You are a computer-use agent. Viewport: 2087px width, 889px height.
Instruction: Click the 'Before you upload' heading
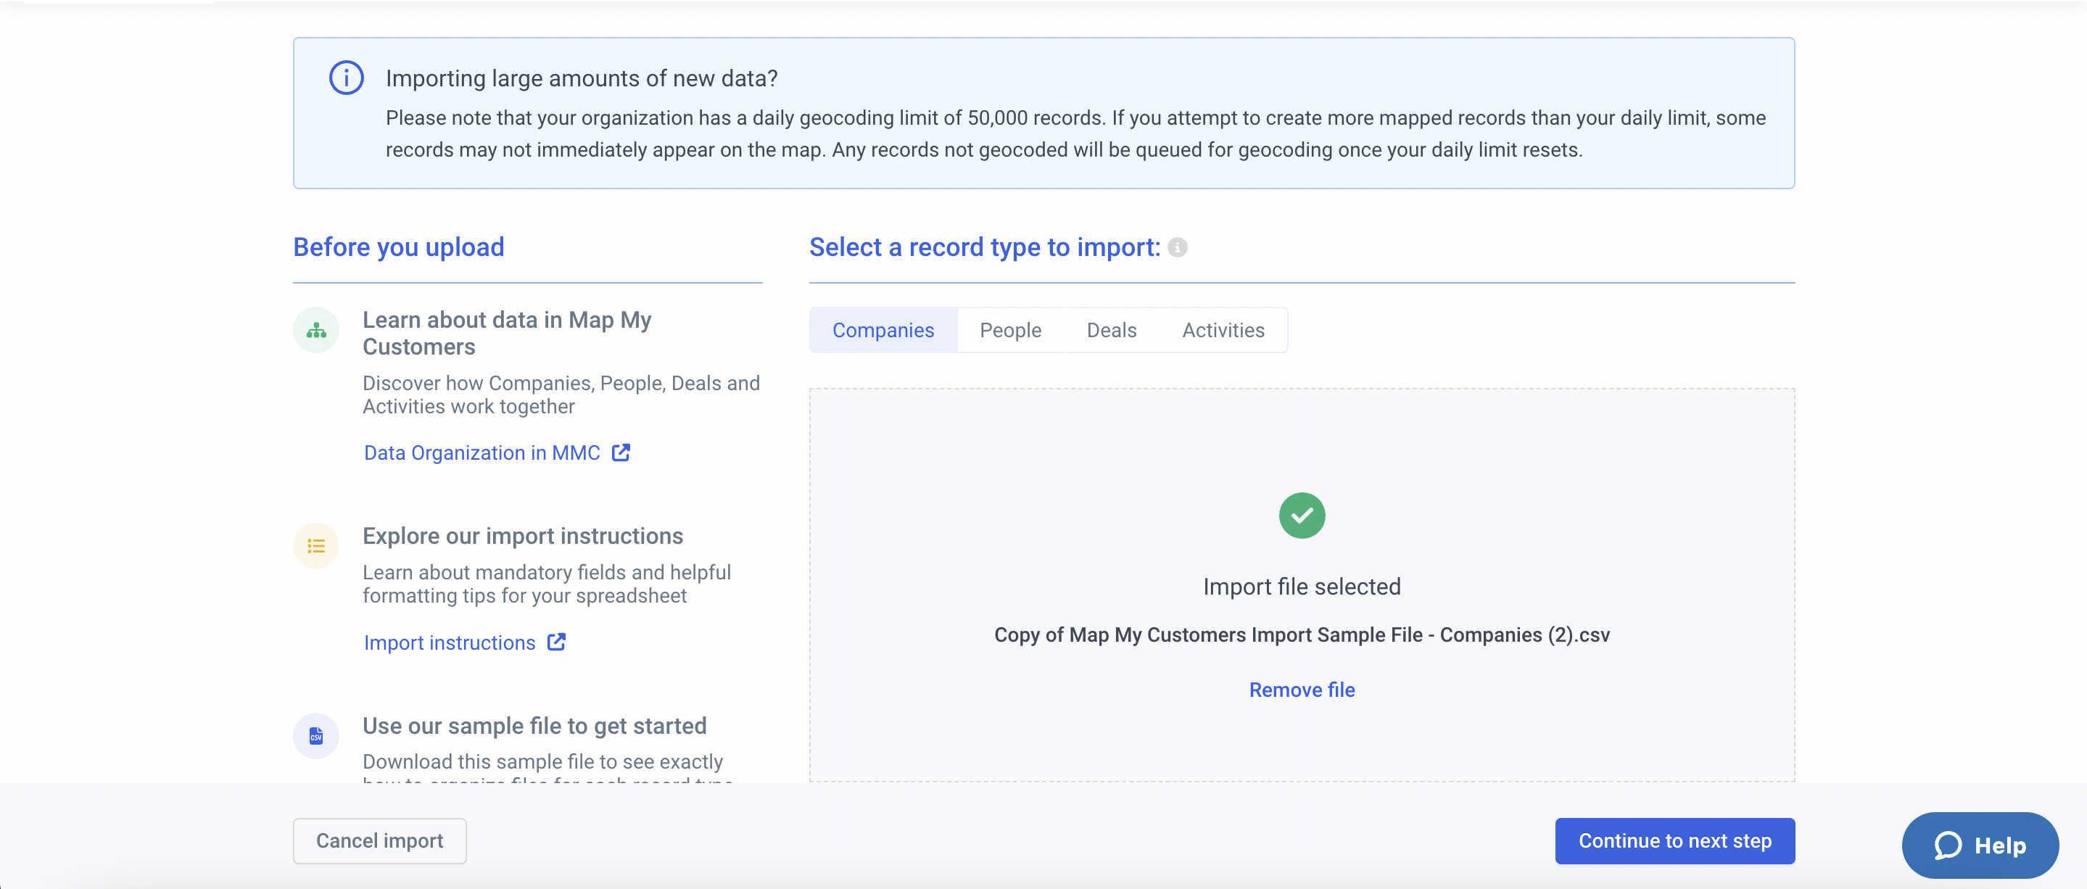point(399,247)
